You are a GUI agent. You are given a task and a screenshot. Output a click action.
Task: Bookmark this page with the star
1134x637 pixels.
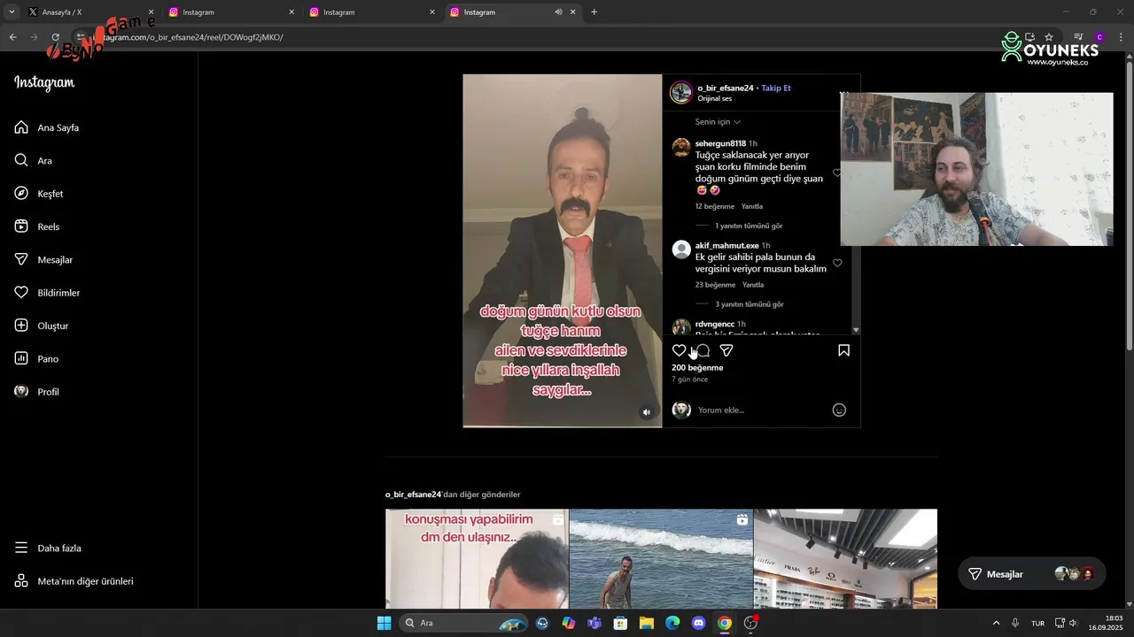point(1049,37)
